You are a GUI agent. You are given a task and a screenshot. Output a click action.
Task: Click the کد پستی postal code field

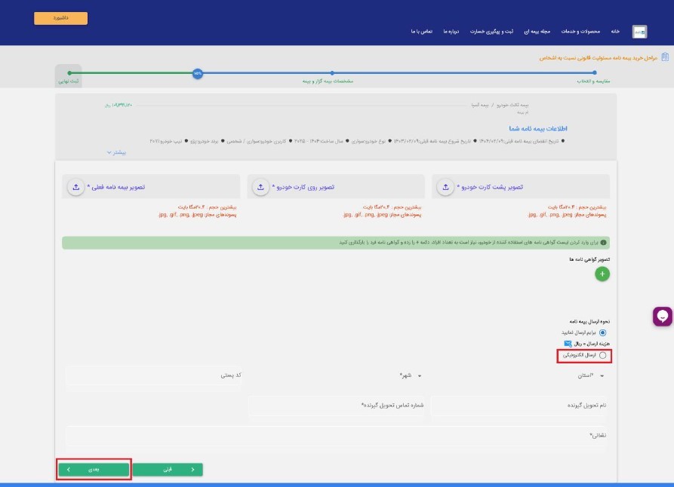(153, 375)
